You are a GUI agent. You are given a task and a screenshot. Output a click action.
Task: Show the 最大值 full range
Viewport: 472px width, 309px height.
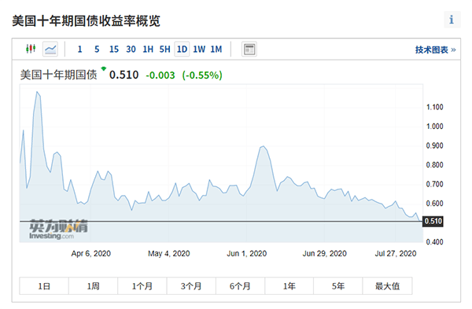(387, 286)
